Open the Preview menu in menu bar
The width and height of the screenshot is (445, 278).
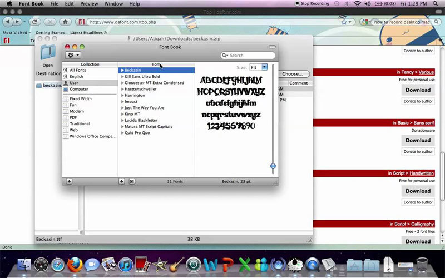click(x=89, y=4)
